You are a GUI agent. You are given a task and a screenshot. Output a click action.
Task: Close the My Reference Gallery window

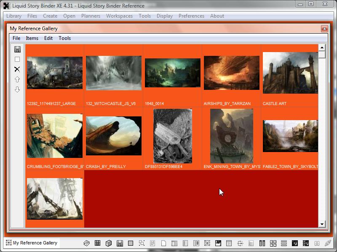coord(324,29)
